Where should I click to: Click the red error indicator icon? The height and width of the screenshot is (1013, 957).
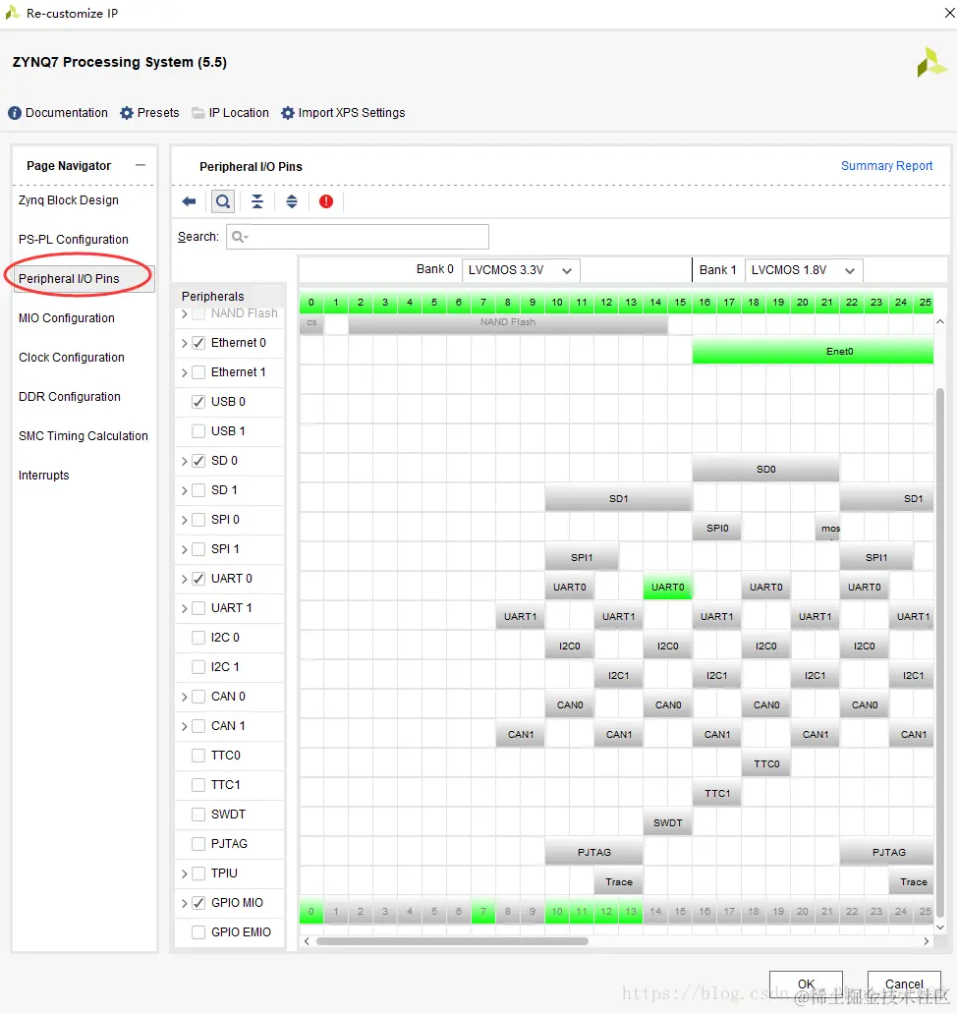326,201
